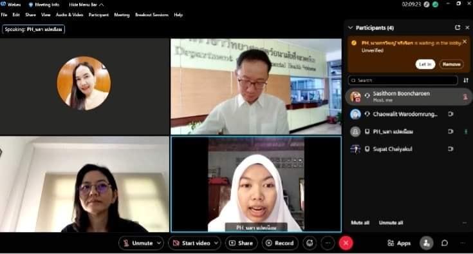The image size is (473, 254).
Task: Click Supat's device icon beside name
Action: click(x=367, y=149)
